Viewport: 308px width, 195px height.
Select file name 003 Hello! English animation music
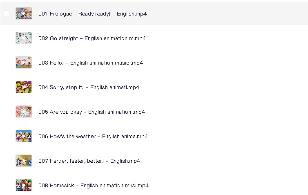tap(91, 63)
